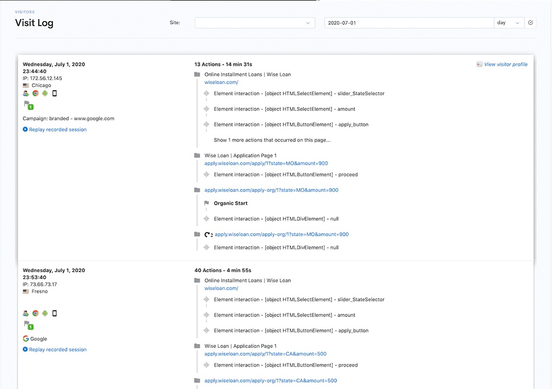Replay recorded session for Fresno visitor
Screen dimensions: 552x389
point(57,350)
